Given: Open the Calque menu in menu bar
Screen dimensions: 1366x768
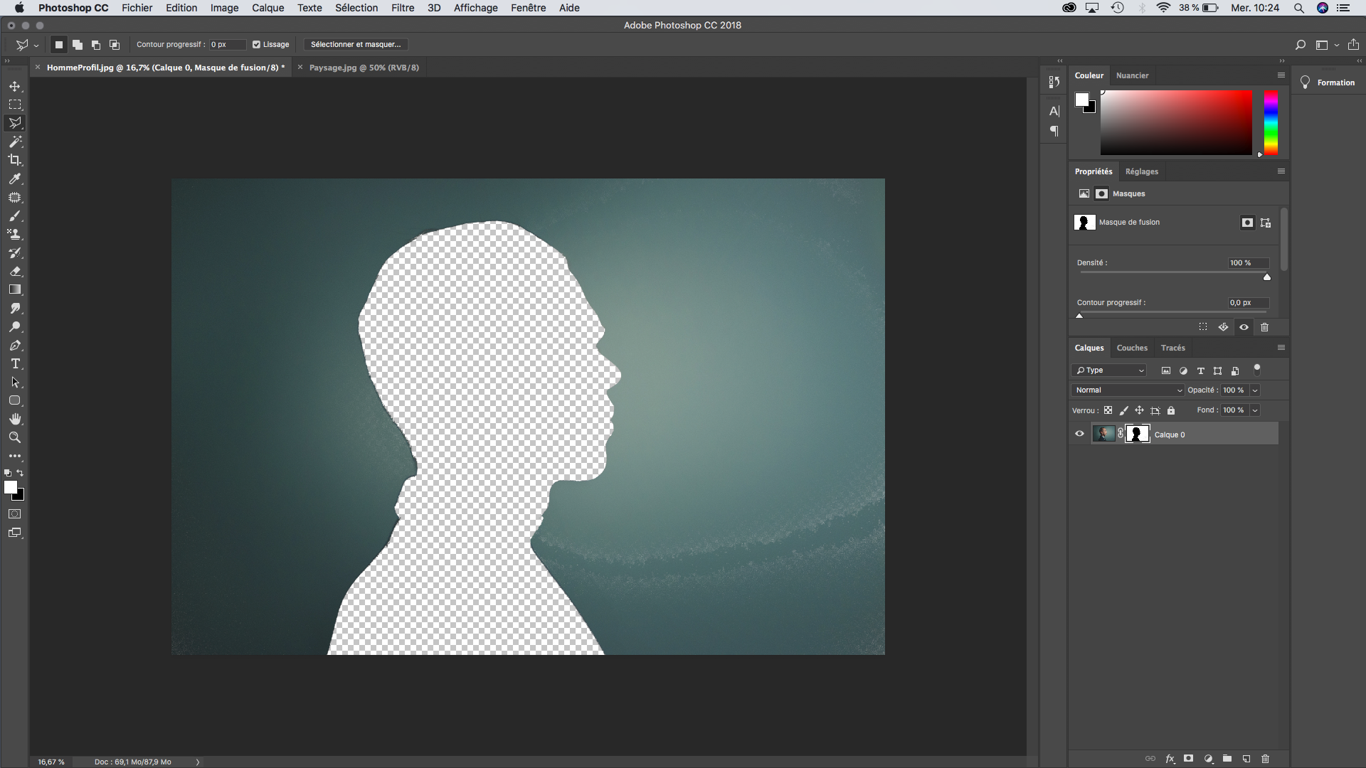Looking at the screenshot, I should coord(268,8).
